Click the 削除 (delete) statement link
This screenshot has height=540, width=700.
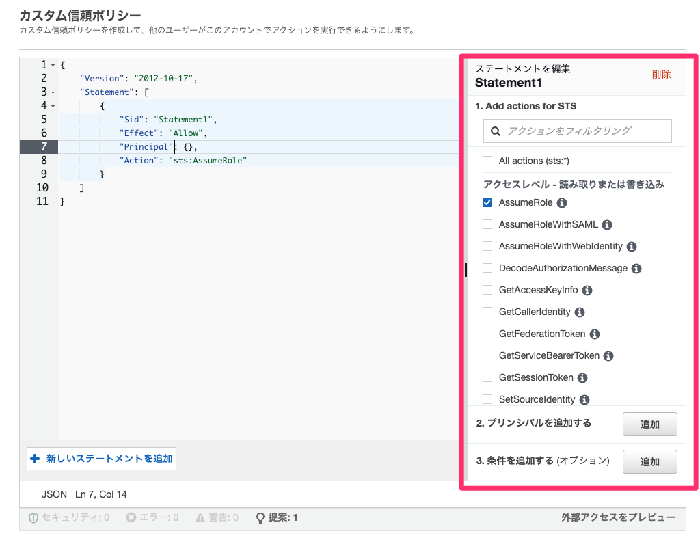tap(661, 75)
